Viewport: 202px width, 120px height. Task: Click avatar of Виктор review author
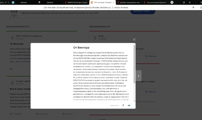tap(12, 37)
